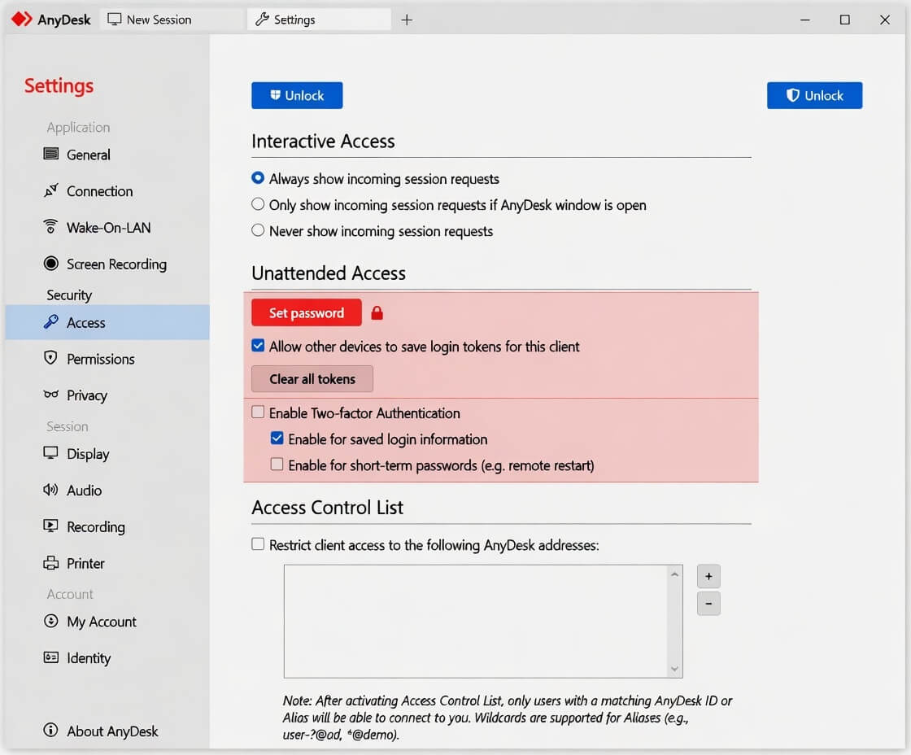The height and width of the screenshot is (755, 911).
Task: Click the access control list scroll down arrow
Action: point(674,669)
